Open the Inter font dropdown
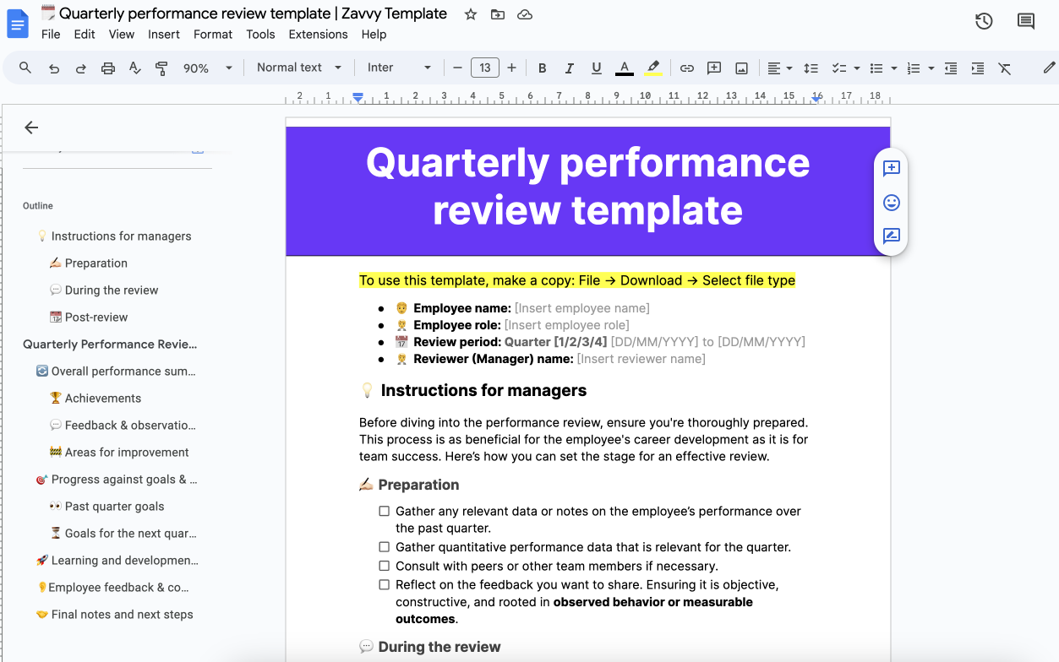Image resolution: width=1059 pixels, height=662 pixels. [397, 67]
